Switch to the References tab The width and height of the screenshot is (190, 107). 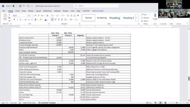coord(47,11)
